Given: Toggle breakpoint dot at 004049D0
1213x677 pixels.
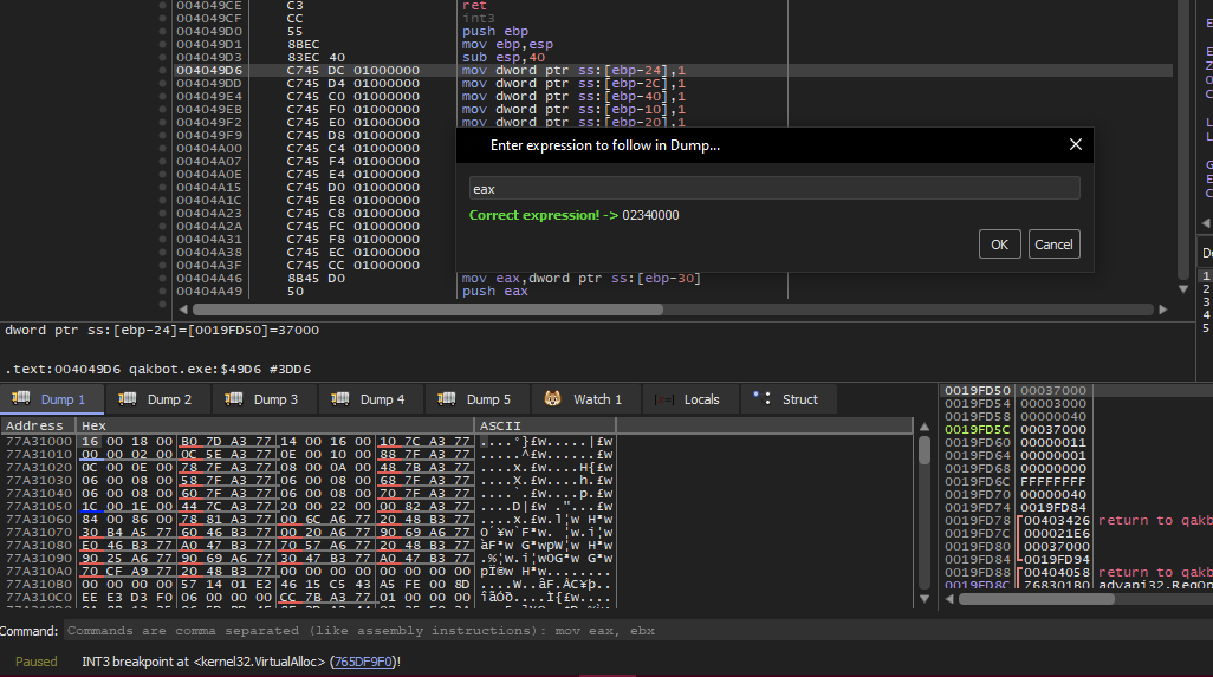Looking at the screenshot, I should 163,31.
